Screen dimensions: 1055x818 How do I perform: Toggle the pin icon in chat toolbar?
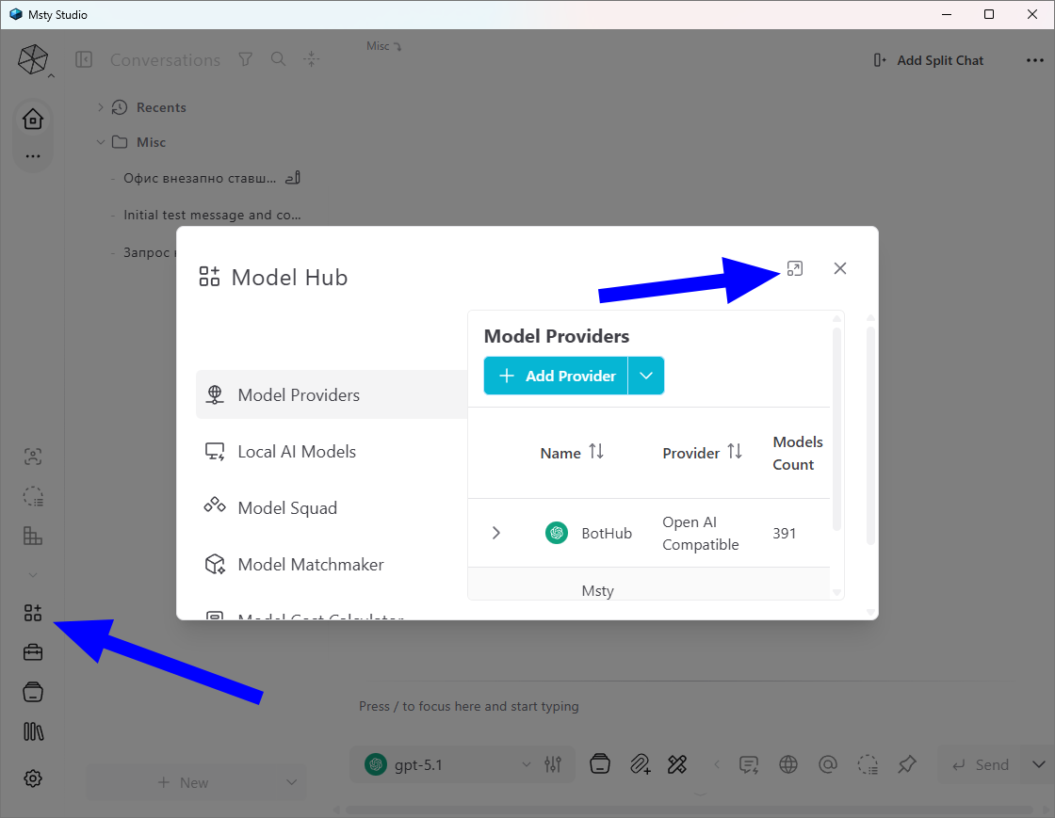pos(907,764)
